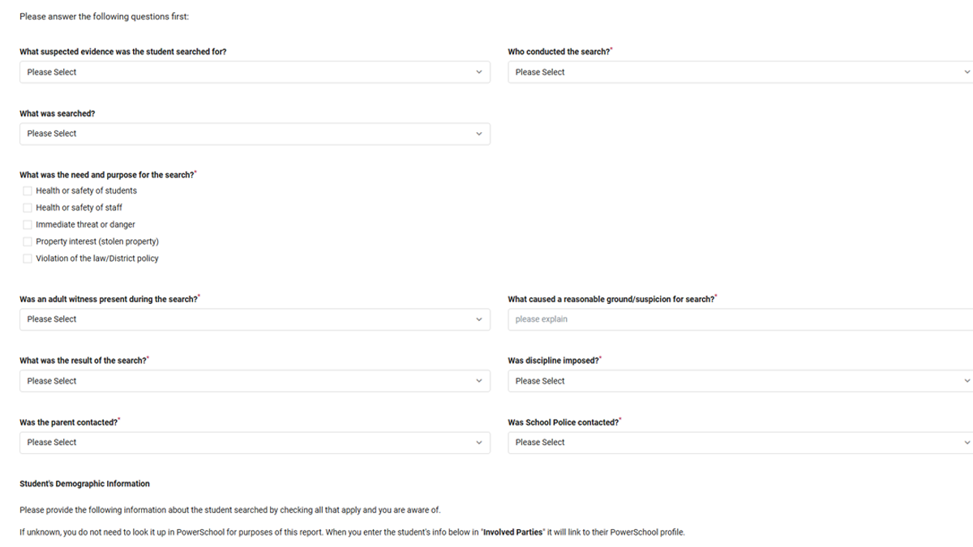
Task: Click the chevron icon on School Police select
Action: click(x=967, y=442)
